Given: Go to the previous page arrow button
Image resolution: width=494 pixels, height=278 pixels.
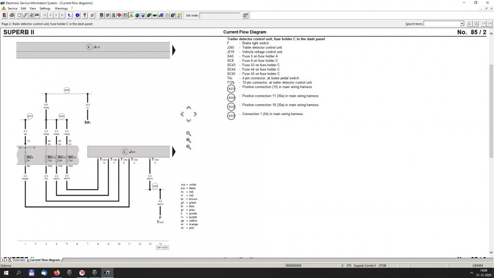Looking at the screenshot, I should 50,15.
